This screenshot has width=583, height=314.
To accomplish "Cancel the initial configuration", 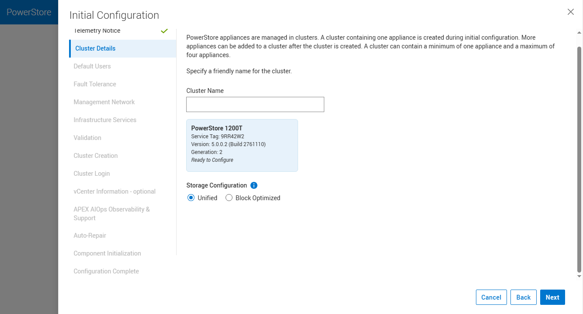I will [x=491, y=297].
